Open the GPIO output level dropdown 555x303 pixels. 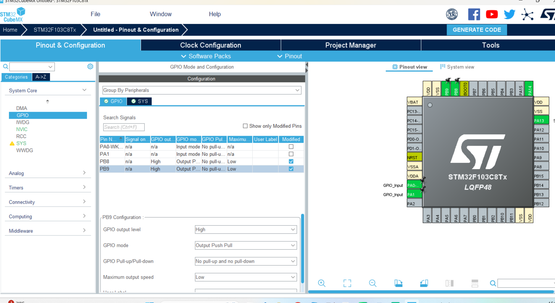246,229
